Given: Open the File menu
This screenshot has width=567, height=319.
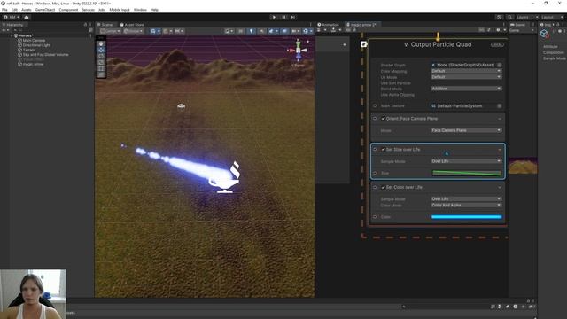Looking at the screenshot, I should (x=4, y=10).
